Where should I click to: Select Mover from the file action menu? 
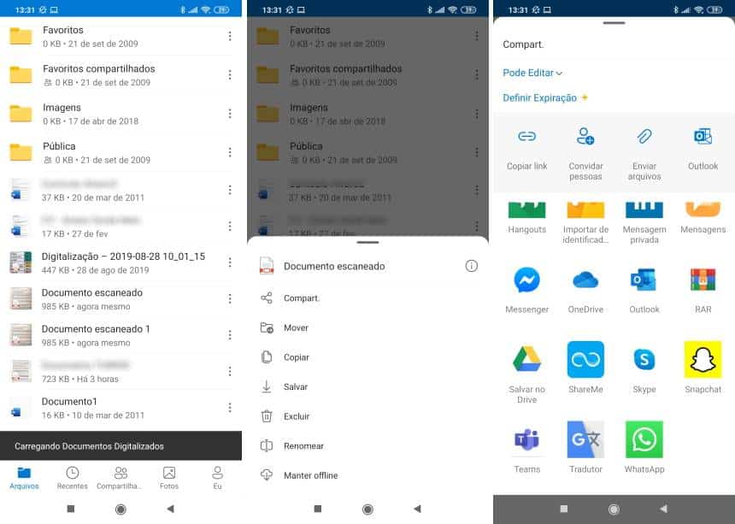coord(368,327)
